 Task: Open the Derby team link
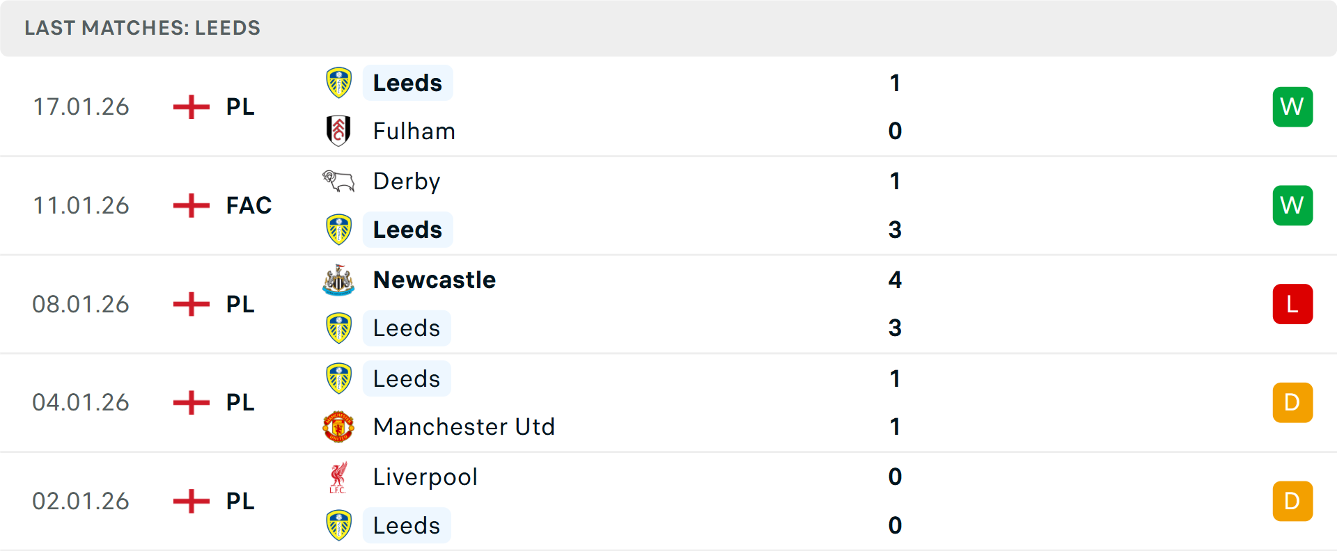pos(407,182)
